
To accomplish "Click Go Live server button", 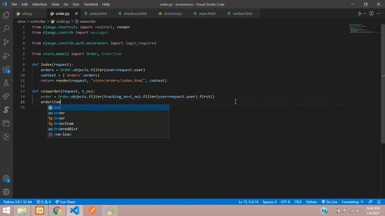I will [329, 202].
